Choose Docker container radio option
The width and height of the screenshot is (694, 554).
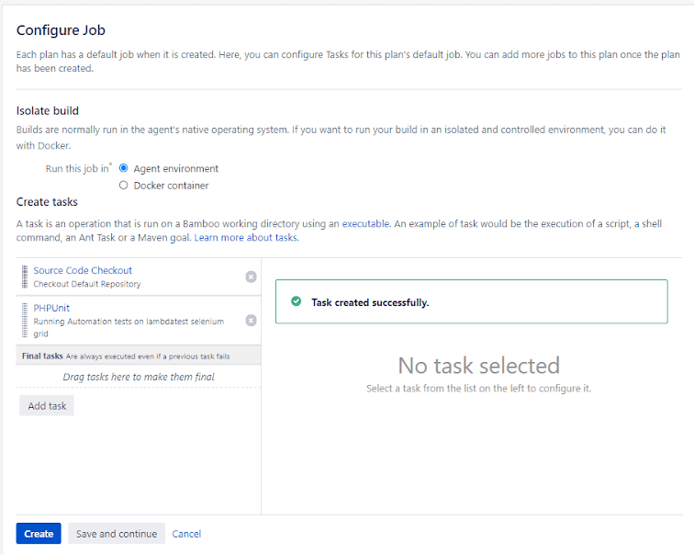point(123,186)
